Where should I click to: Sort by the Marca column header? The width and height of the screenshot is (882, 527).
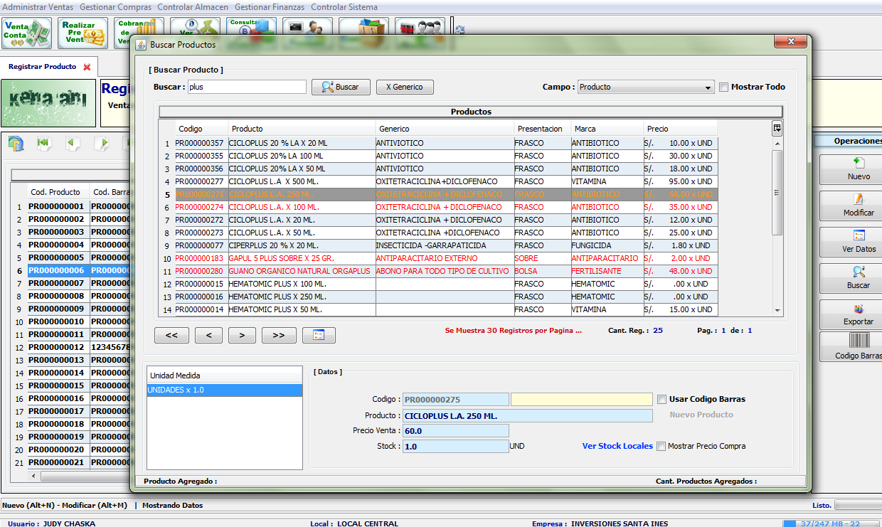pos(607,129)
